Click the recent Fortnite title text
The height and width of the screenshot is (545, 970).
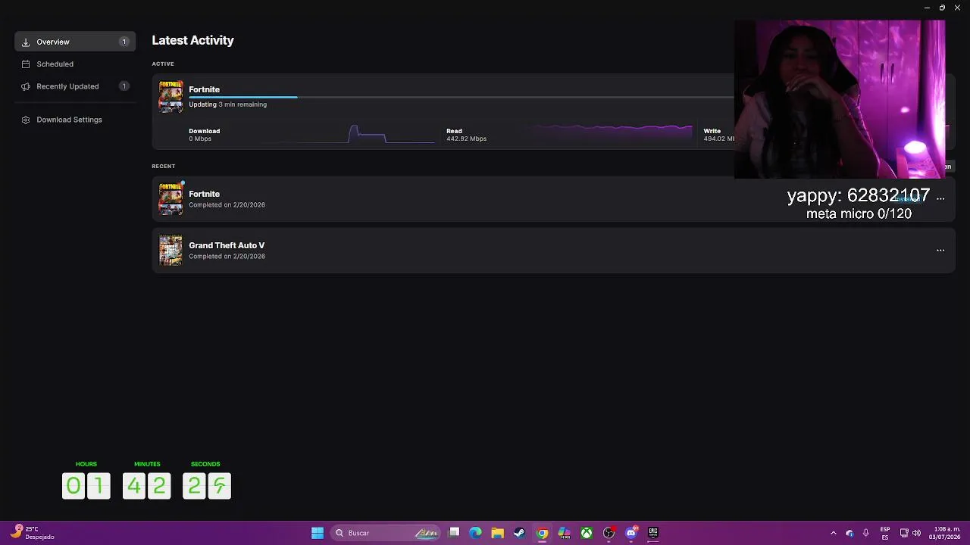point(204,194)
